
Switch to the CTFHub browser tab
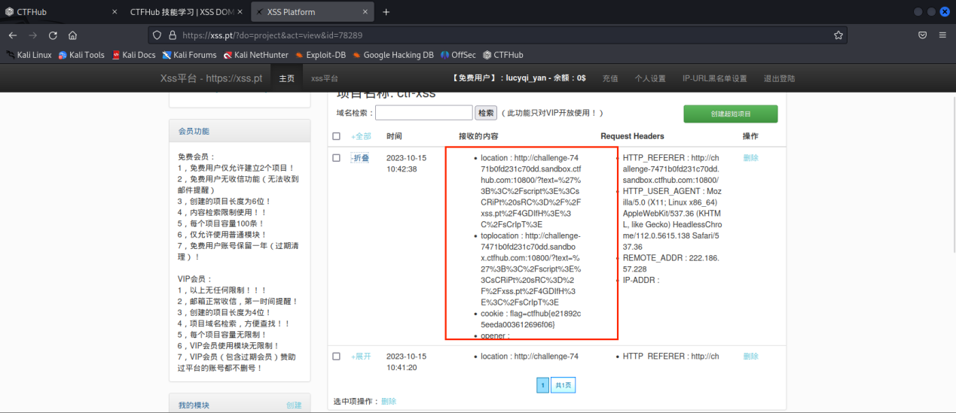click(x=62, y=12)
